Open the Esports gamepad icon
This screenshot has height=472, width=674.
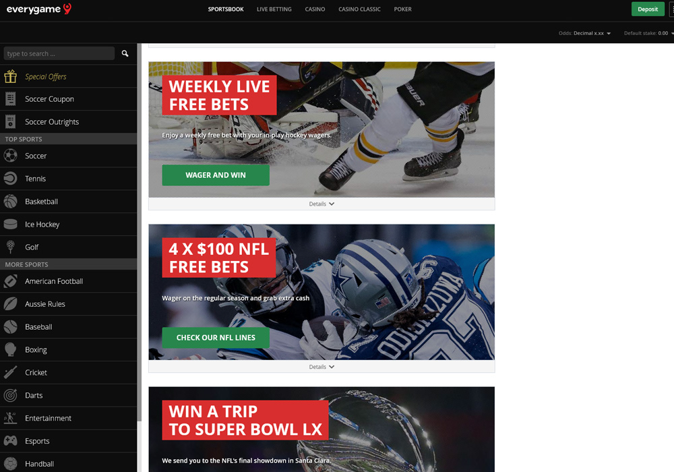click(x=10, y=440)
